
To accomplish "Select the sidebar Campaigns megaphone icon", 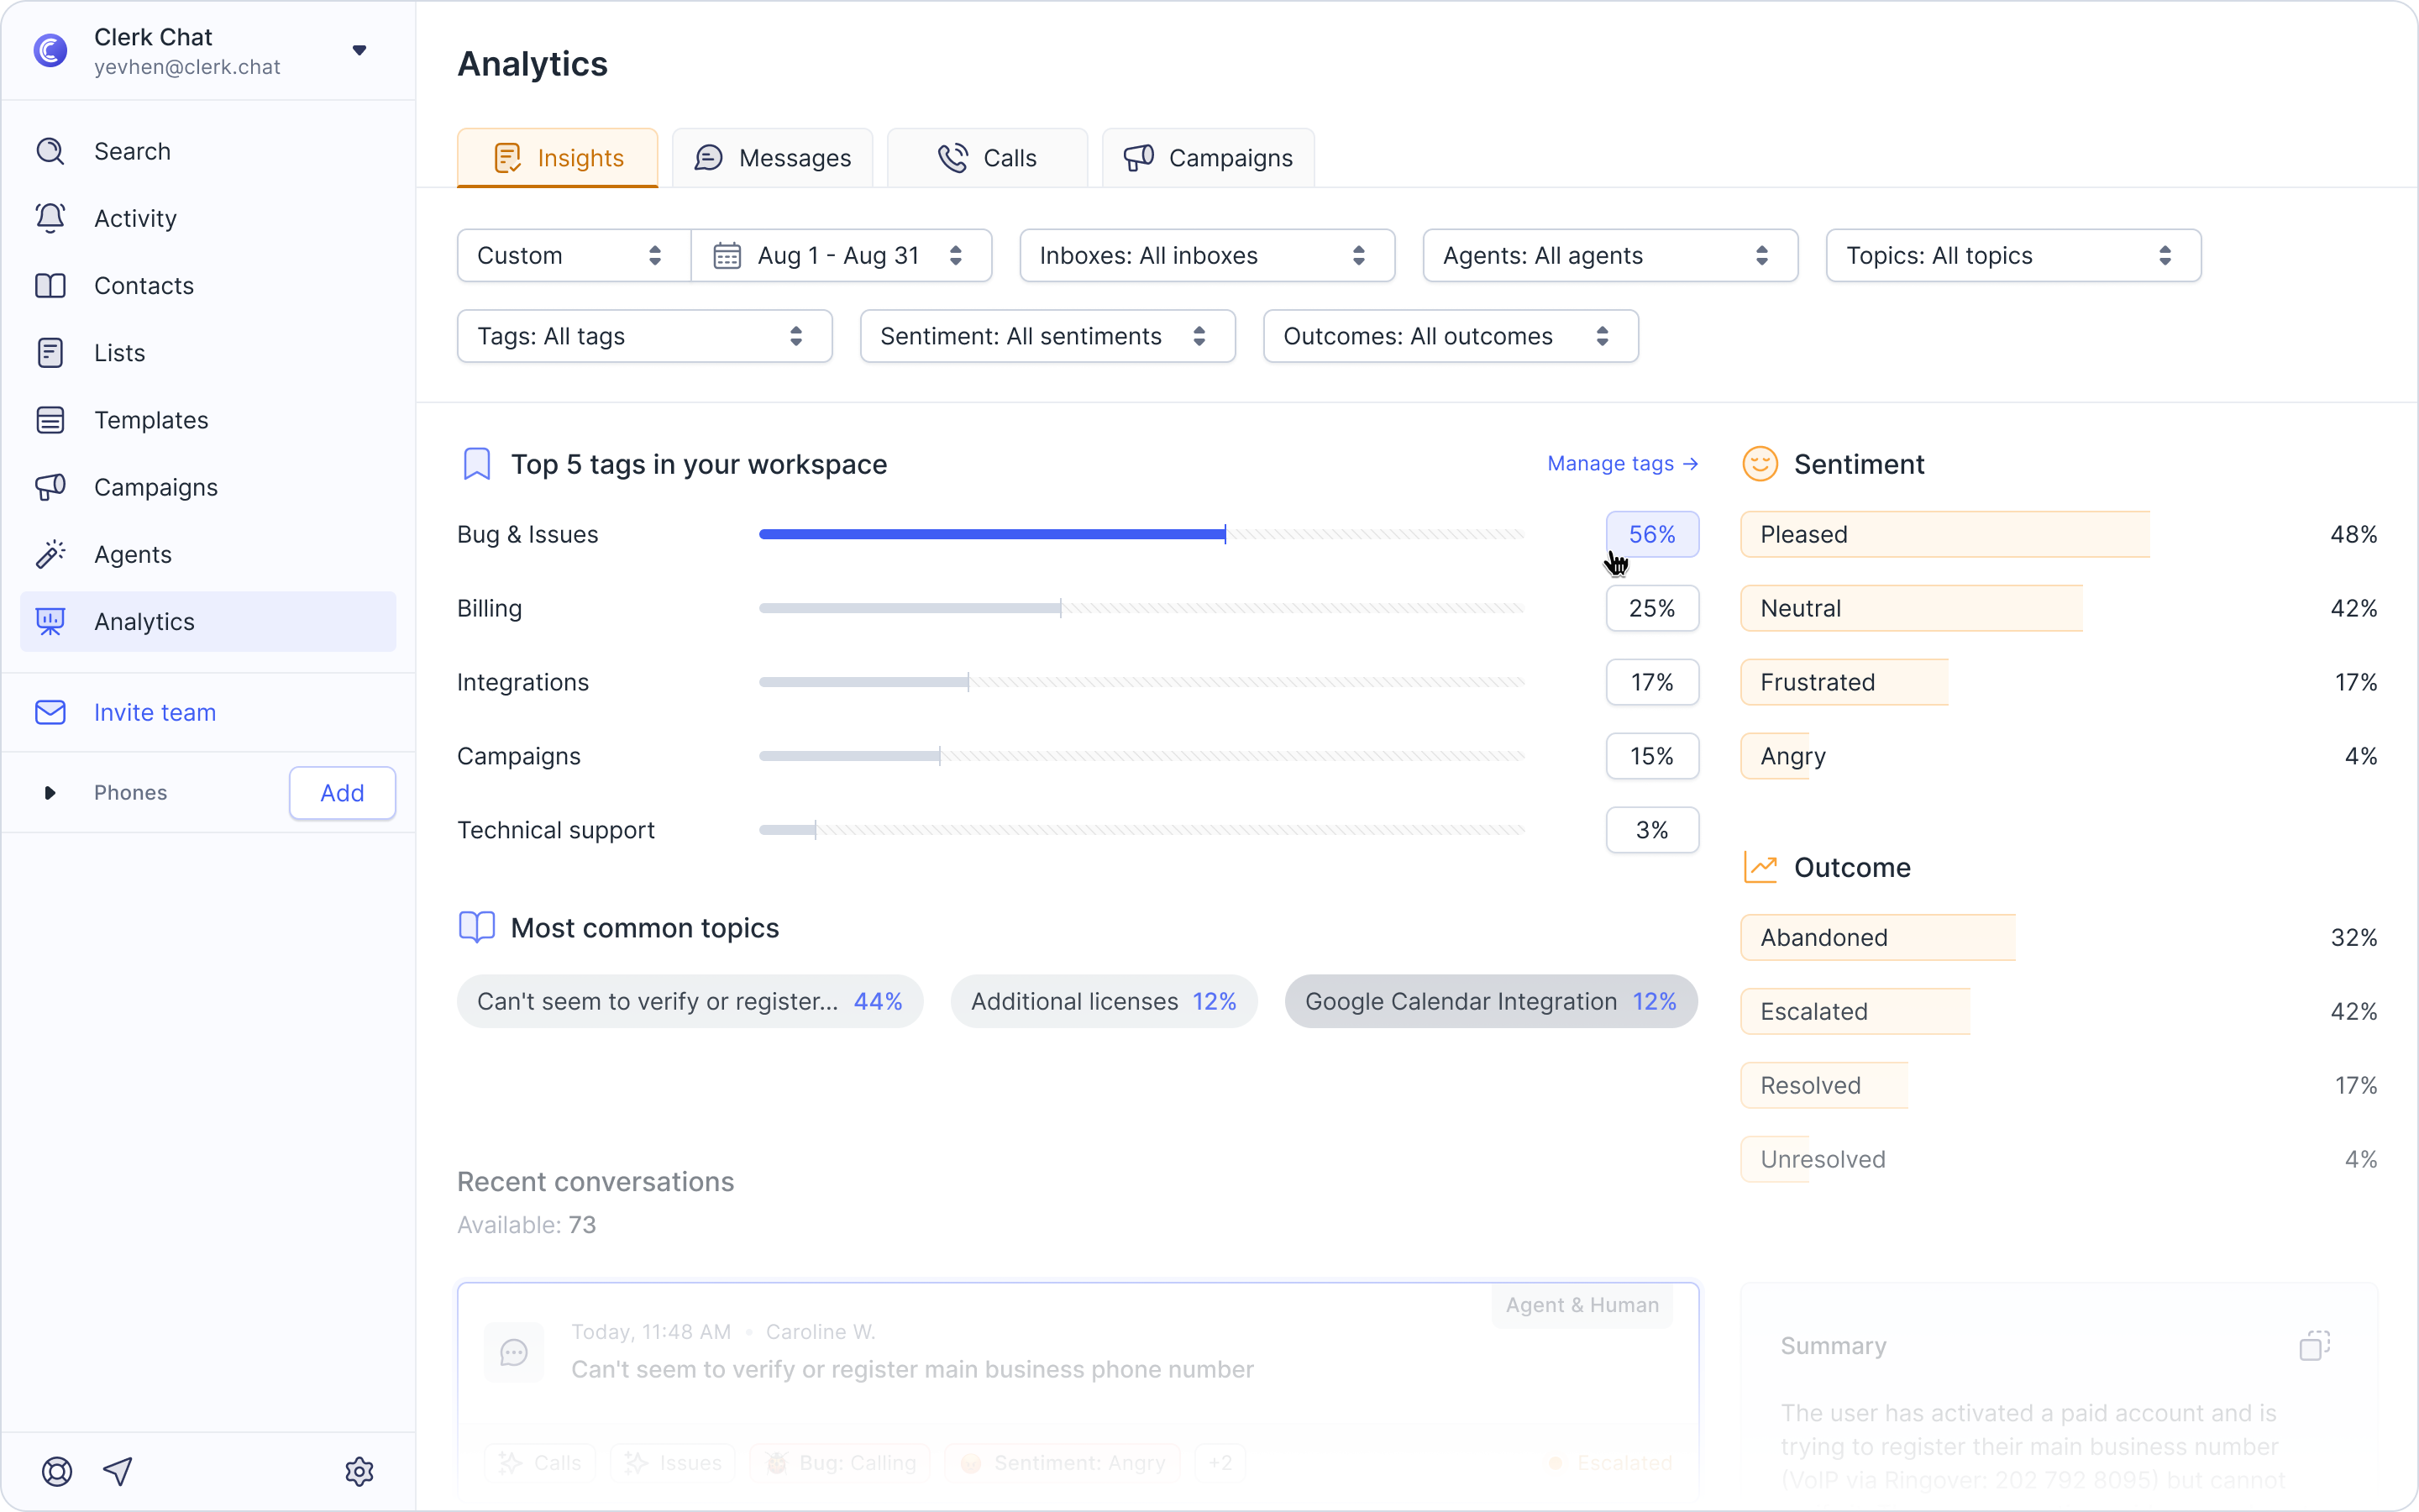I will click(51, 487).
